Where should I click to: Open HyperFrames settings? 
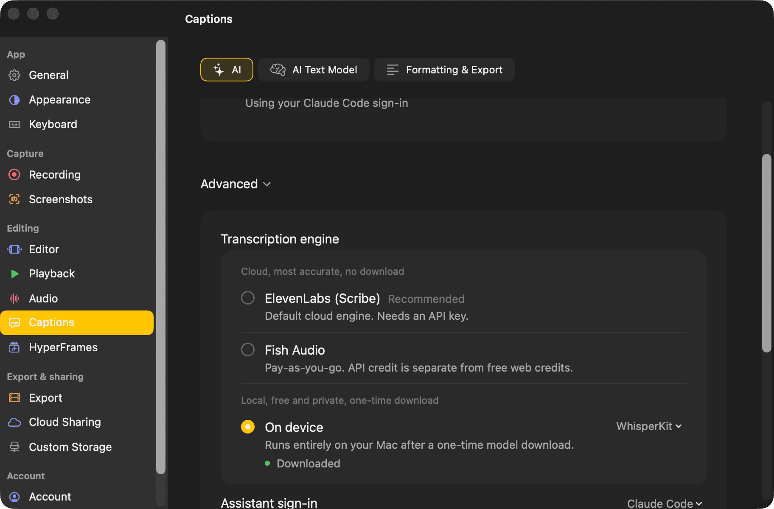coord(77,347)
